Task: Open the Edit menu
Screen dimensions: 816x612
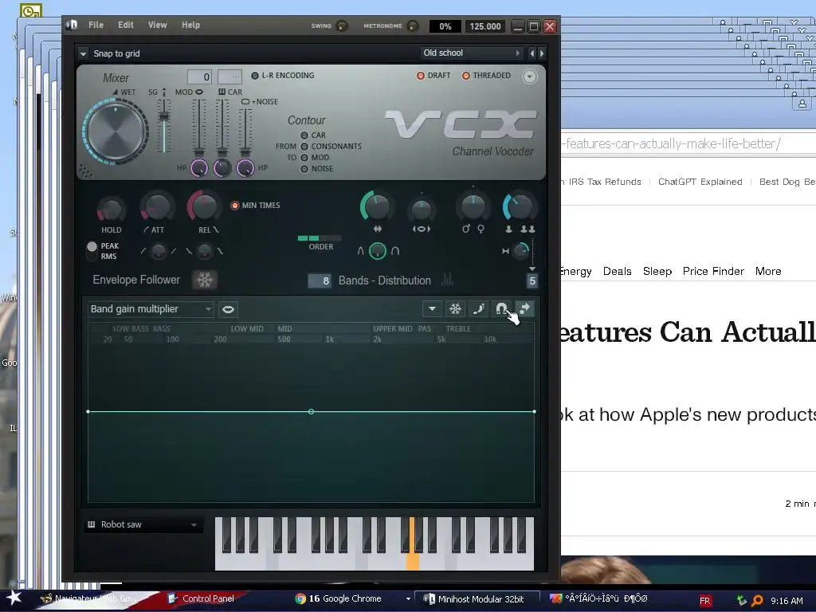Action: pos(125,25)
